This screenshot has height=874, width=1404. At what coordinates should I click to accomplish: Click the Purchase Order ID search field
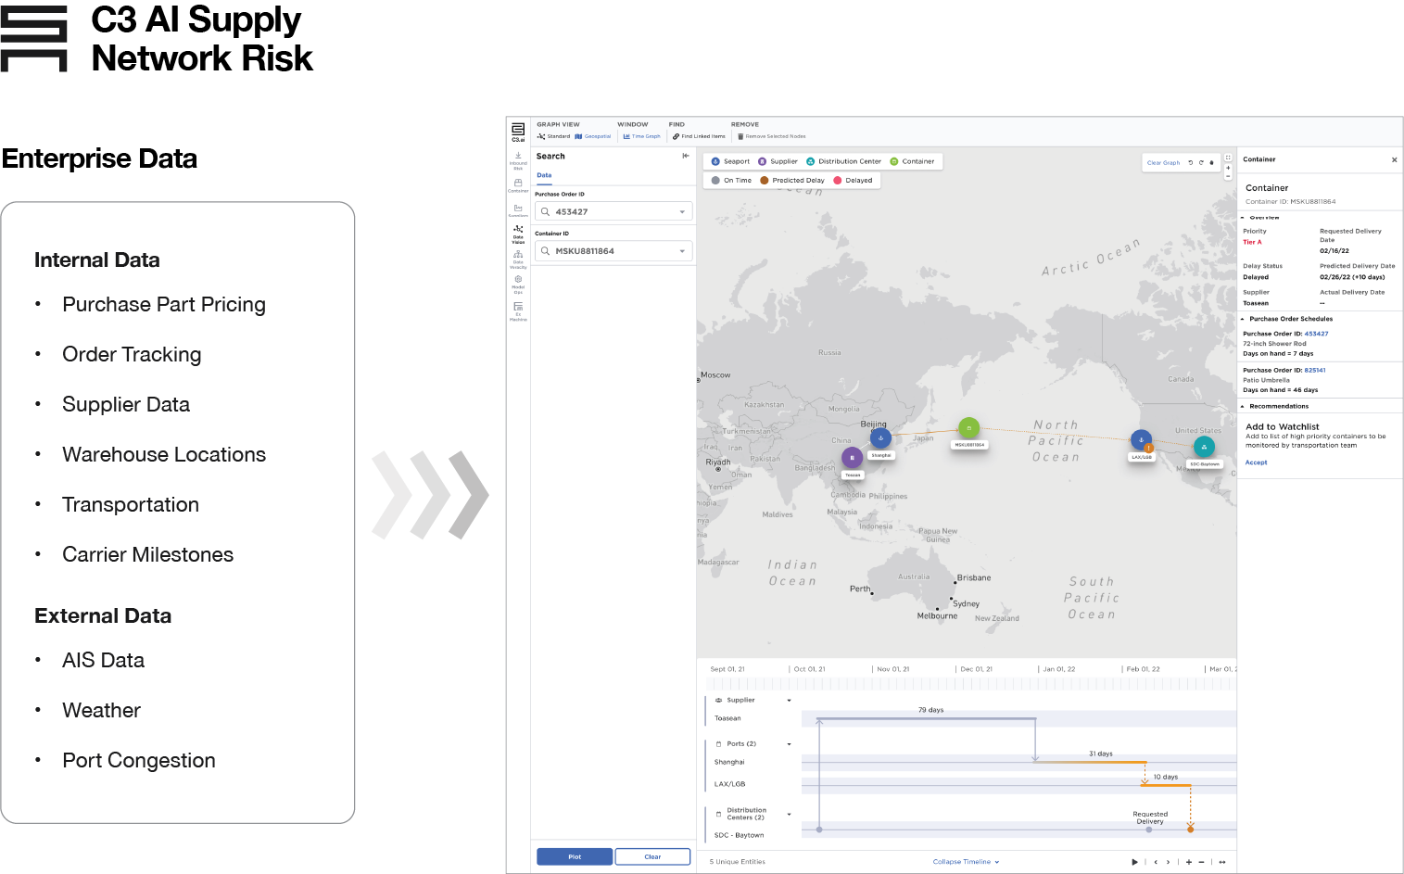(613, 212)
